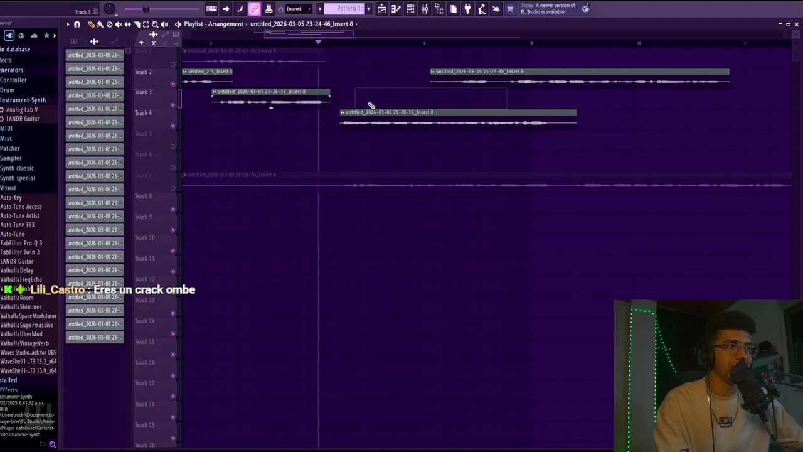Select FabFilter Pro-Q 3 in browser
Screen dimensions: 803x452
[21, 243]
